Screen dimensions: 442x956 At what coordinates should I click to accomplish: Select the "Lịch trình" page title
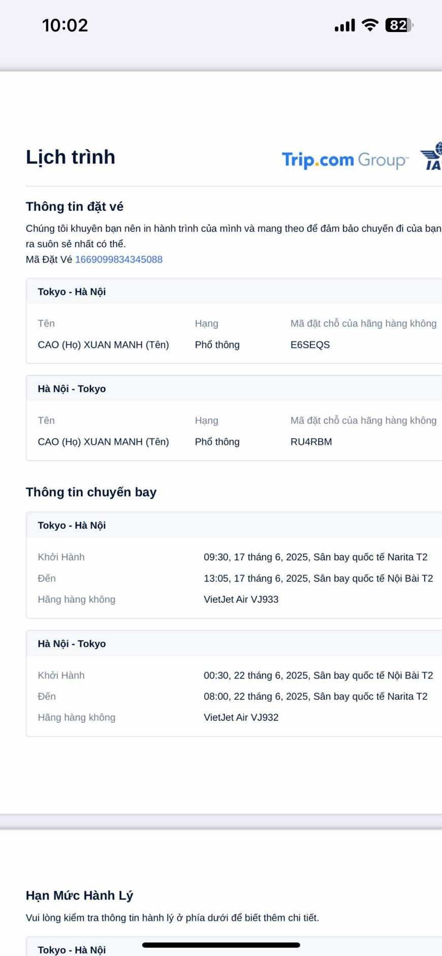71,157
